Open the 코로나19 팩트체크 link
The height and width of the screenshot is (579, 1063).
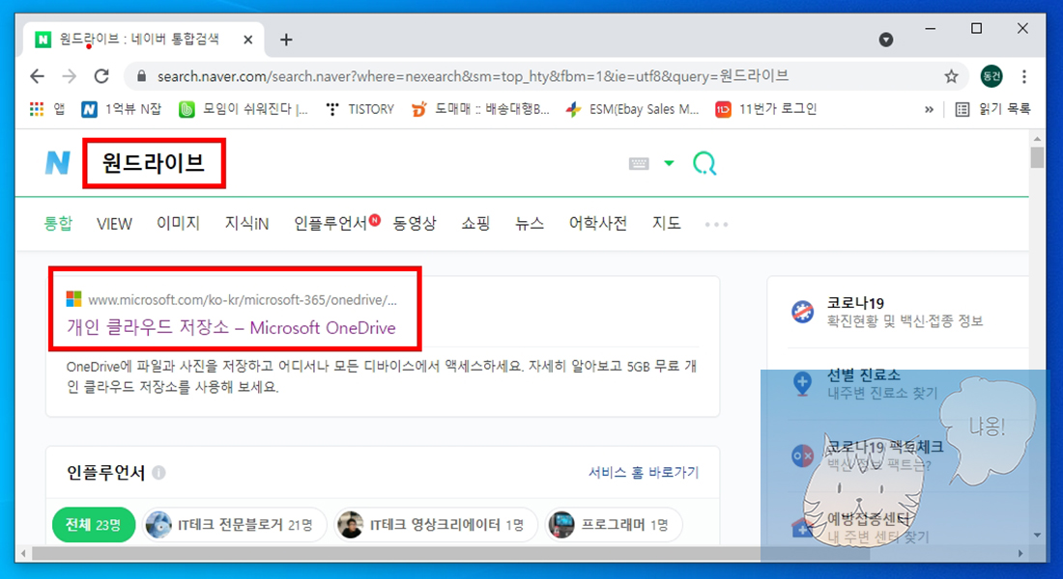tap(884, 455)
